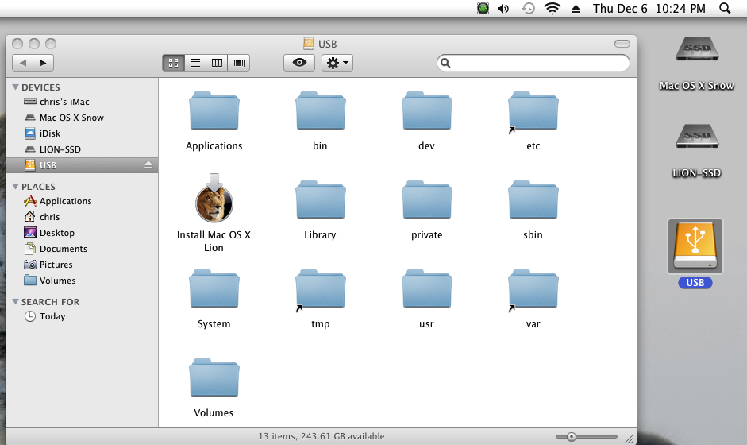
Task: Open chris home folder in sidebar
Action: coord(82,217)
